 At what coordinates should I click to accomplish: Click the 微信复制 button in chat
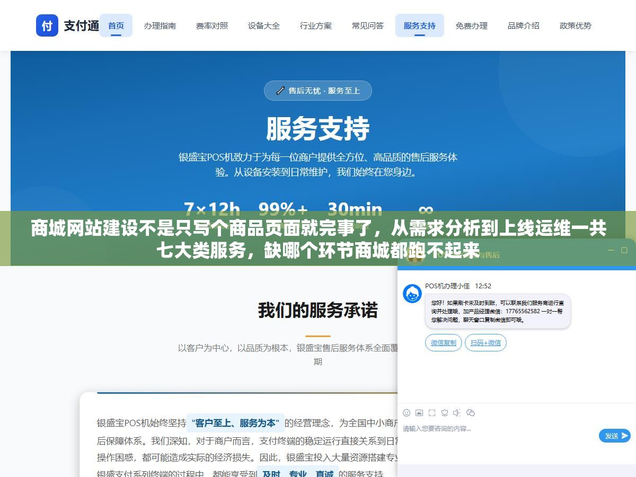tap(444, 343)
